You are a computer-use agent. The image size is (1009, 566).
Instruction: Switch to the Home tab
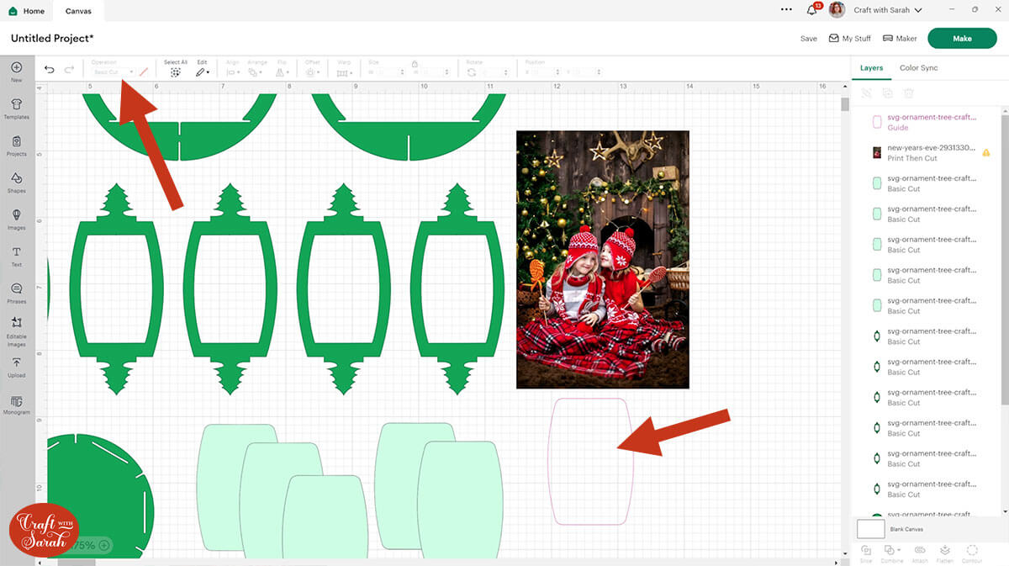coord(28,11)
